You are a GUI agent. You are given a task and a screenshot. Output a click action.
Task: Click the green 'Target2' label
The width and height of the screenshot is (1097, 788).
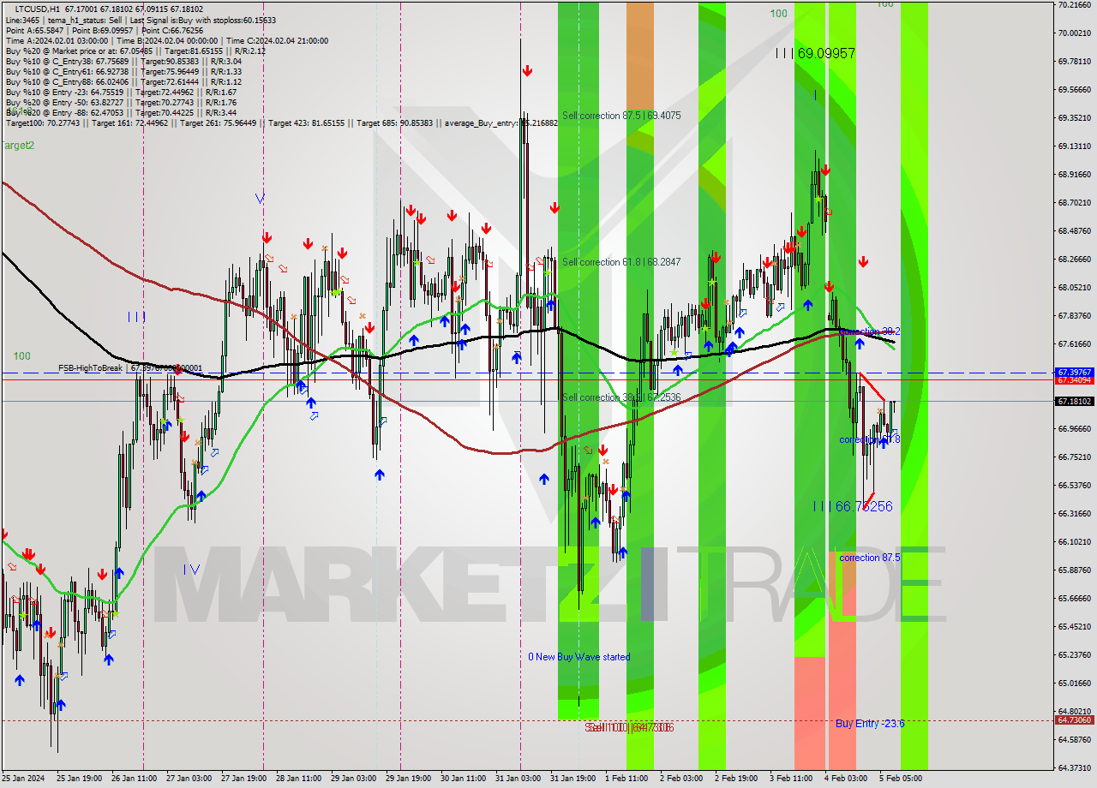tap(18, 146)
